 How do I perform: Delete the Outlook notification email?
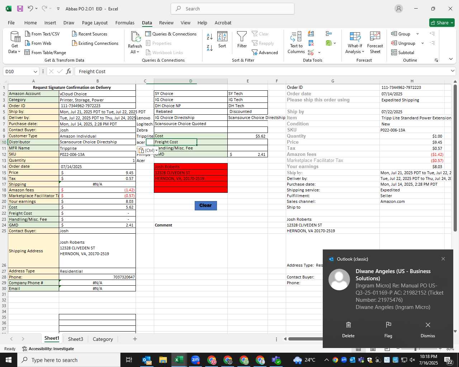pos(348,330)
